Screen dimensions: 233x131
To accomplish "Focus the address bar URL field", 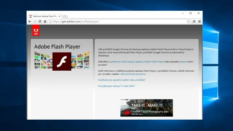I will tap(119, 22).
